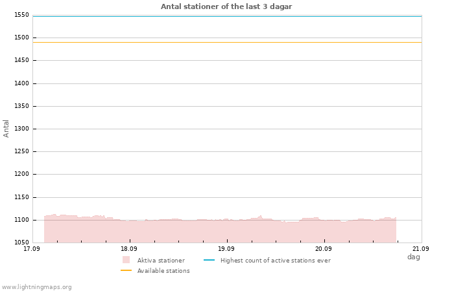Viewport: 454px width, 291px height.
Task: Select the Available stations legend label
Action: click(x=163, y=271)
